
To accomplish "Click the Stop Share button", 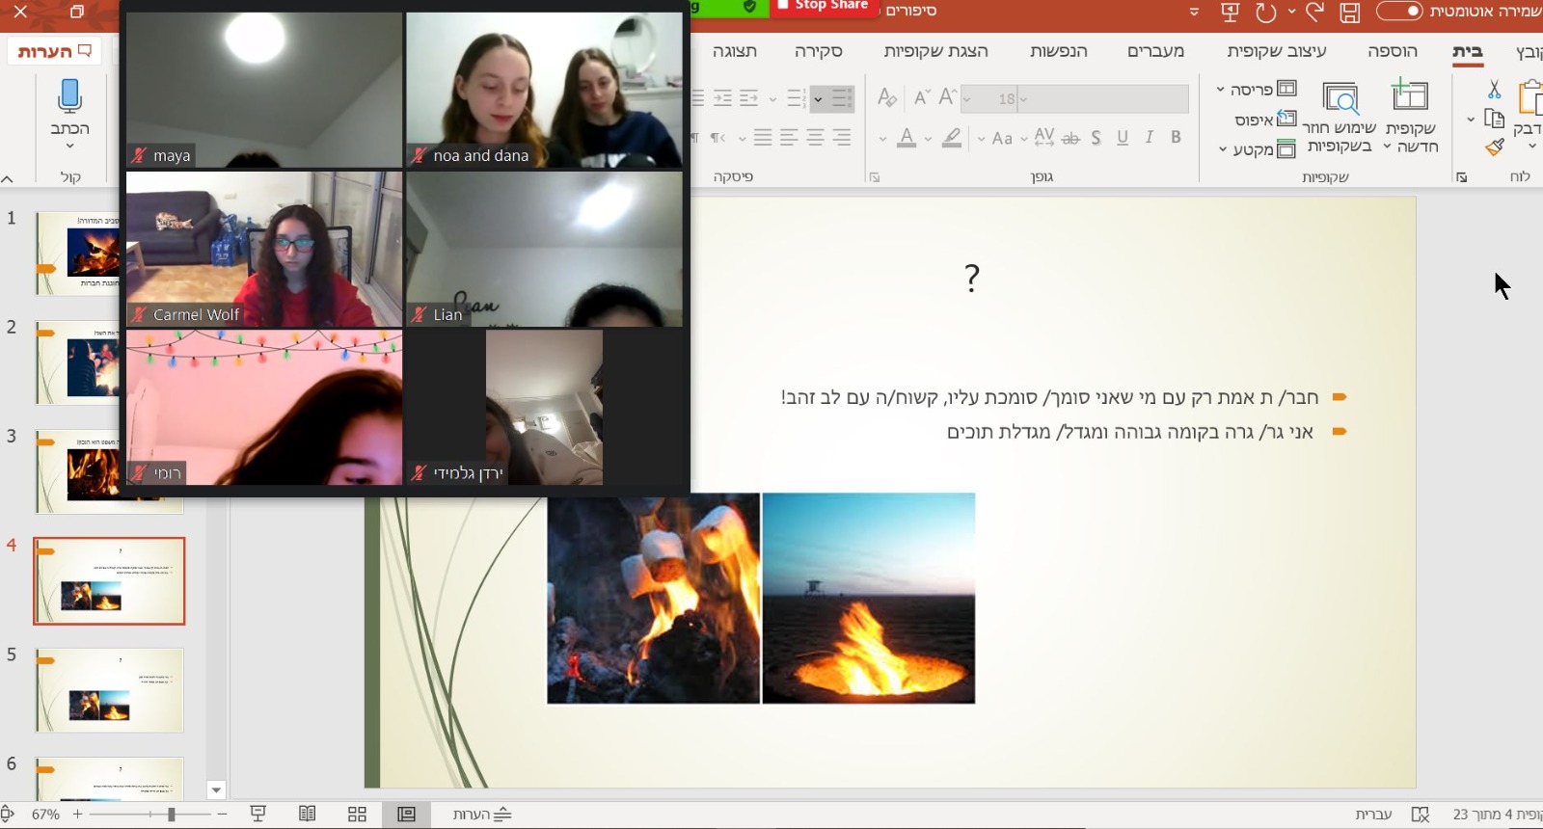I will [823, 7].
